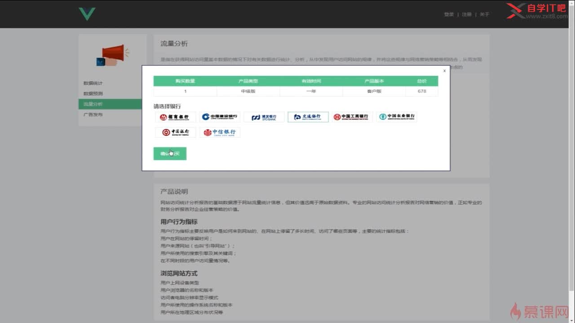The height and width of the screenshot is (323, 575).
Task: Select 中国工商银行 for payment
Action: coord(352,117)
